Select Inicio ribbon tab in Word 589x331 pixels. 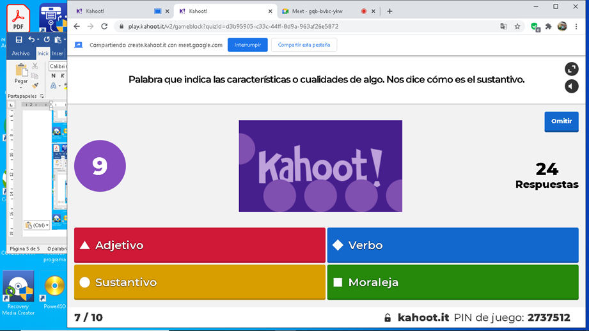(43, 53)
